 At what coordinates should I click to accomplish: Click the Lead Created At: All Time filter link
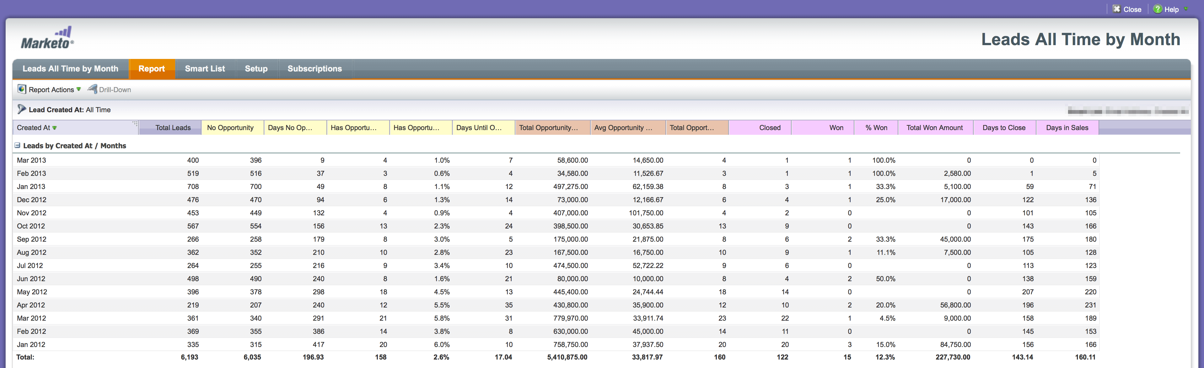pyautogui.click(x=70, y=110)
